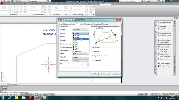Toggle PAPER space button in status bar
179x100 pixels.
(x=141, y=94)
